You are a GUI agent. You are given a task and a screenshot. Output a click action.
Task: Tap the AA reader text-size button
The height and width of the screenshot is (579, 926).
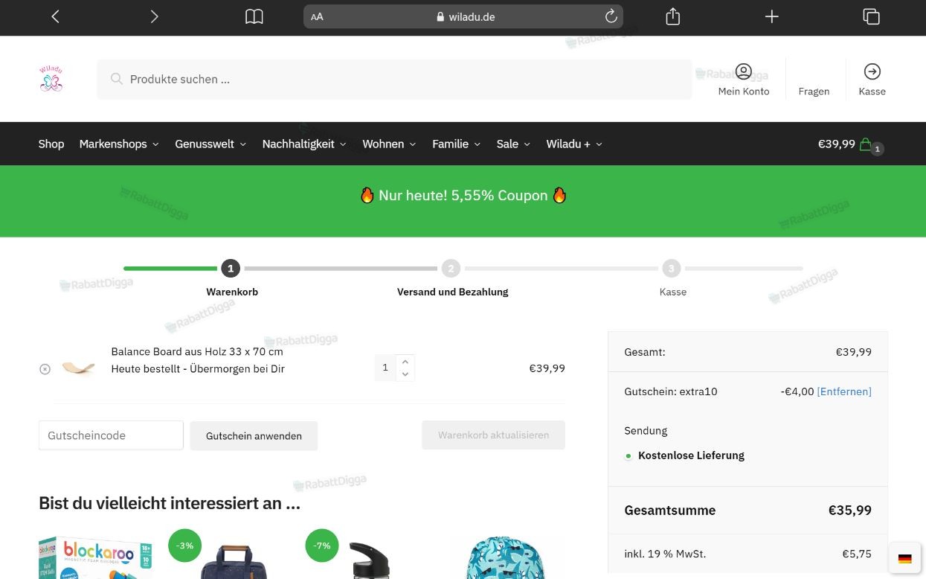tap(317, 16)
